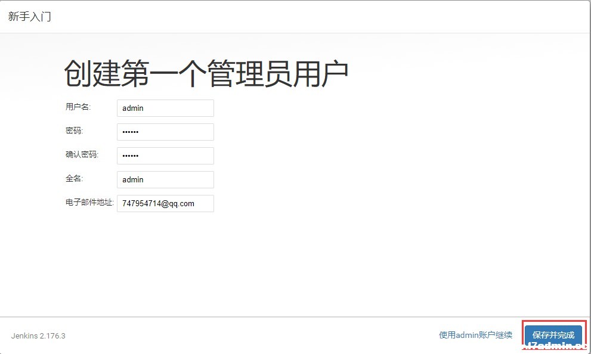Click the 用户名 input field containing admin
Screen dimensions: 591x354
(165, 108)
